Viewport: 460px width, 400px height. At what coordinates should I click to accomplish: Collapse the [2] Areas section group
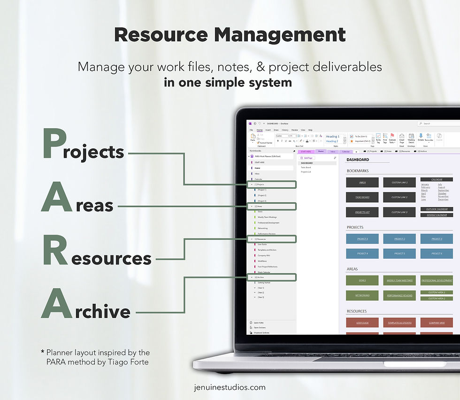click(x=252, y=206)
